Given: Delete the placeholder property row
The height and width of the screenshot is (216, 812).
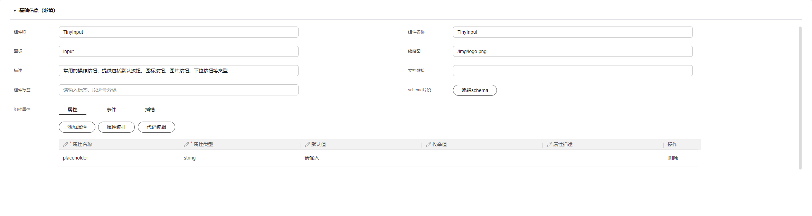Looking at the screenshot, I should pos(673,158).
